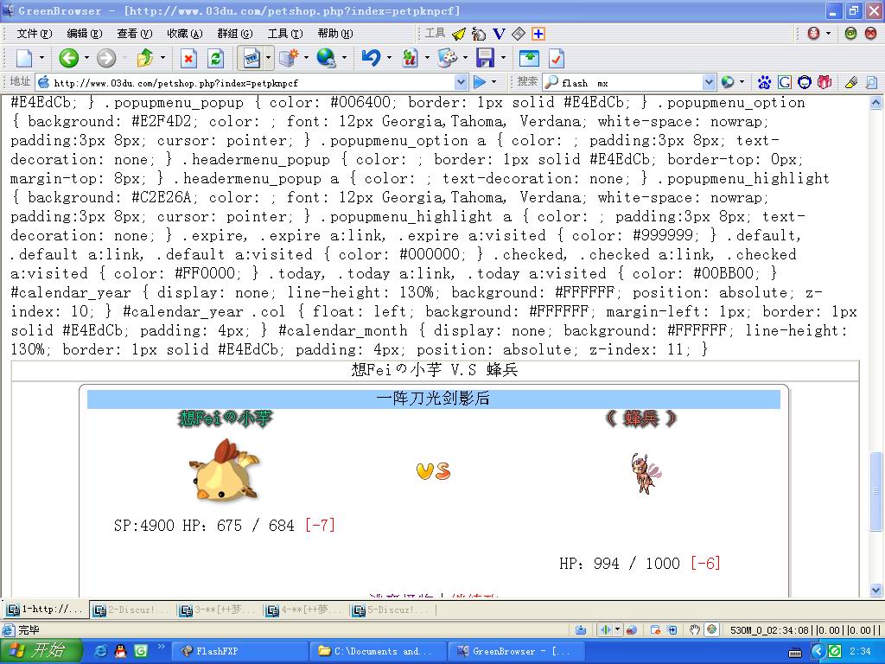
Task: Open the 查看(V) menu
Action: pos(134,34)
